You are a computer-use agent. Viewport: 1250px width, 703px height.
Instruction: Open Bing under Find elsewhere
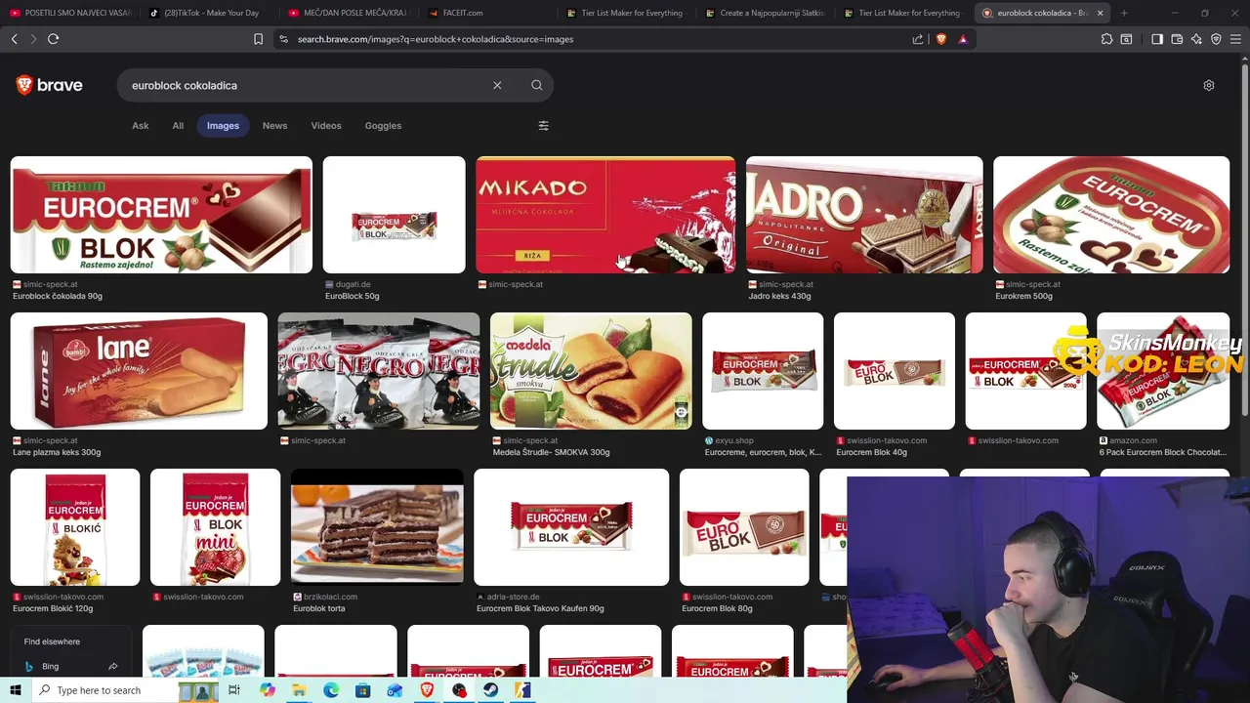click(x=70, y=666)
